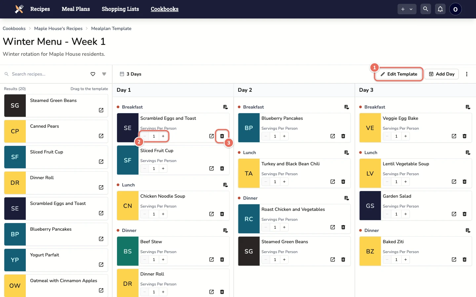Delete Baked Ziti from Day 3 Dinner
The height and width of the screenshot is (297, 476).
[x=464, y=260]
